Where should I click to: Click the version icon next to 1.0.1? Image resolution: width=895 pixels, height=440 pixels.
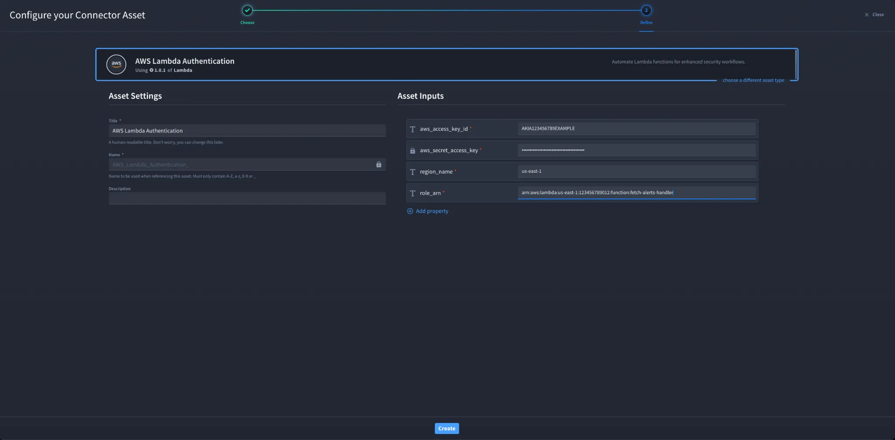(x=151, y=70)
